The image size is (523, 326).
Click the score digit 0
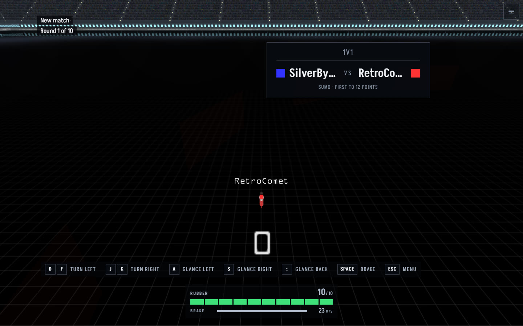coord(262,243)
